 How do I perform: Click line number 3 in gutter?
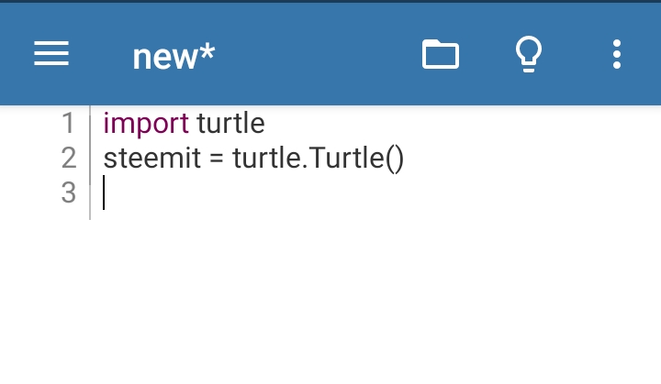69,192
